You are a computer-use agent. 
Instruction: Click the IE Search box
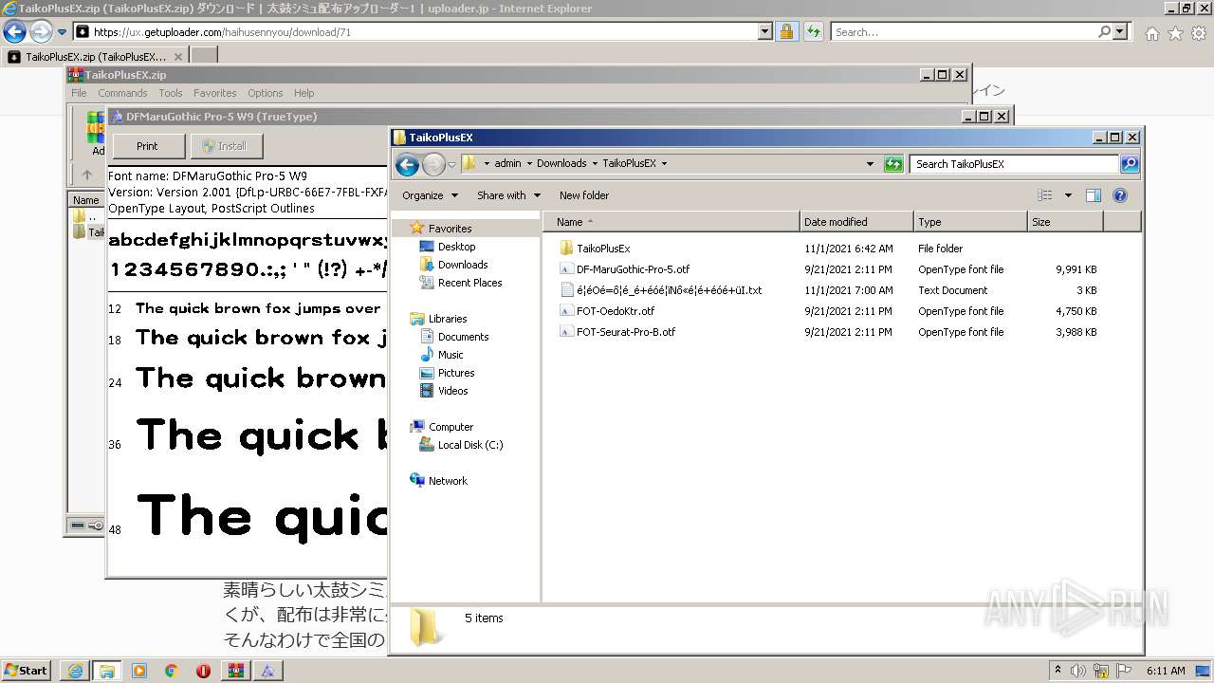966,31
